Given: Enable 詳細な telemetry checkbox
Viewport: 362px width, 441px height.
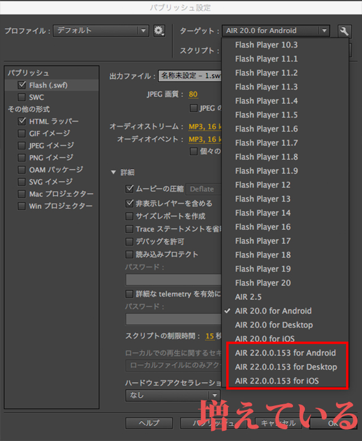Looking at the screenshot, I should coord(130,294).
